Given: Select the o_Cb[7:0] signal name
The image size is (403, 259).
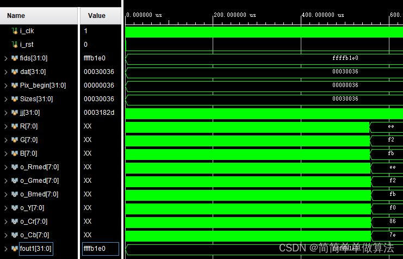Looking at the screenshot, I should (x=35, y=236).
